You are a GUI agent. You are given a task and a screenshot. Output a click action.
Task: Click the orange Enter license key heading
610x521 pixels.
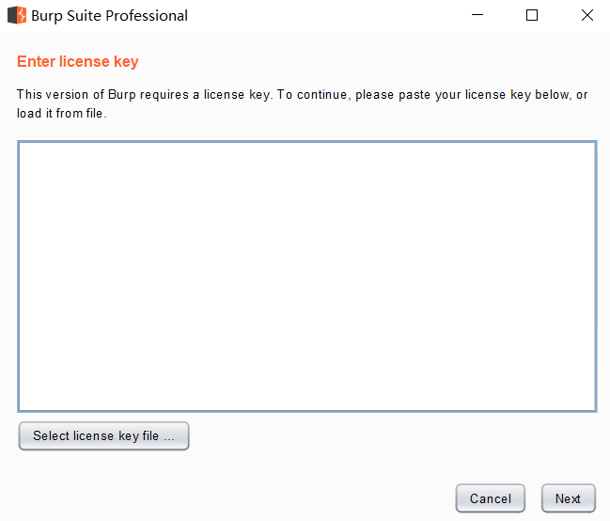78,62
